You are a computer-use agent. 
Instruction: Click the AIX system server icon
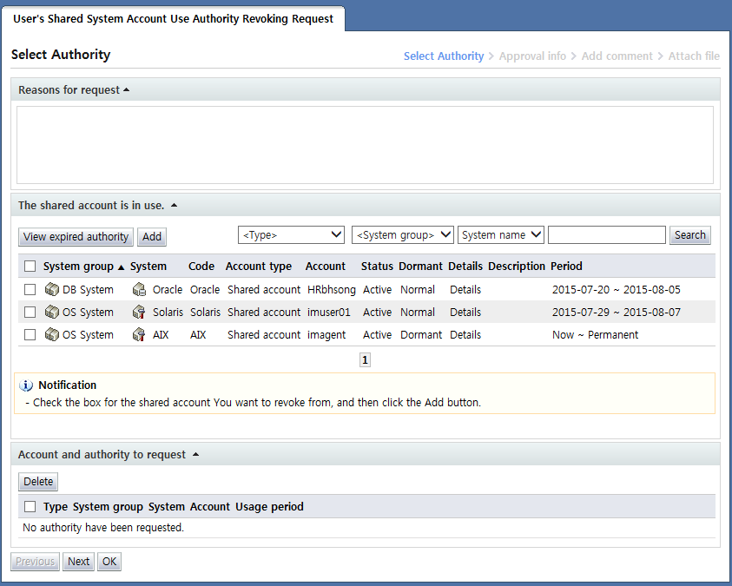click(x=139, y=335)
